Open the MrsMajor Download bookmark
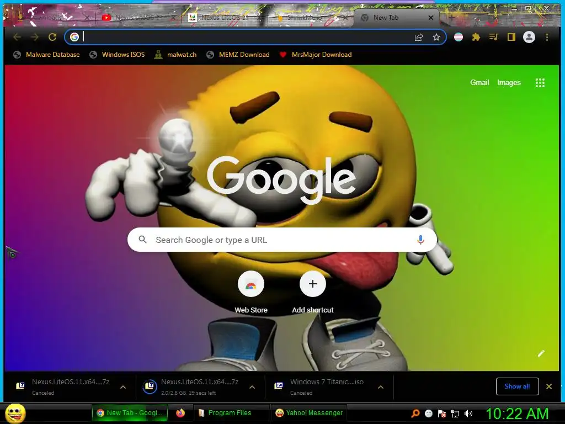 (x=316, y=55)
